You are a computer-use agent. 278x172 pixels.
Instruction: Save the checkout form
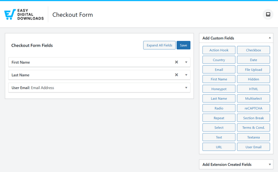tap(184, 45)
